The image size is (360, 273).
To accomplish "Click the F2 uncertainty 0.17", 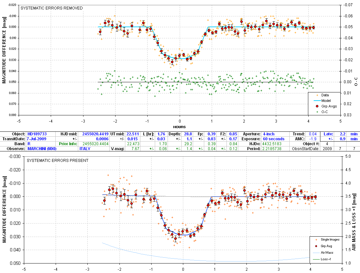I will tap(233, 139).
